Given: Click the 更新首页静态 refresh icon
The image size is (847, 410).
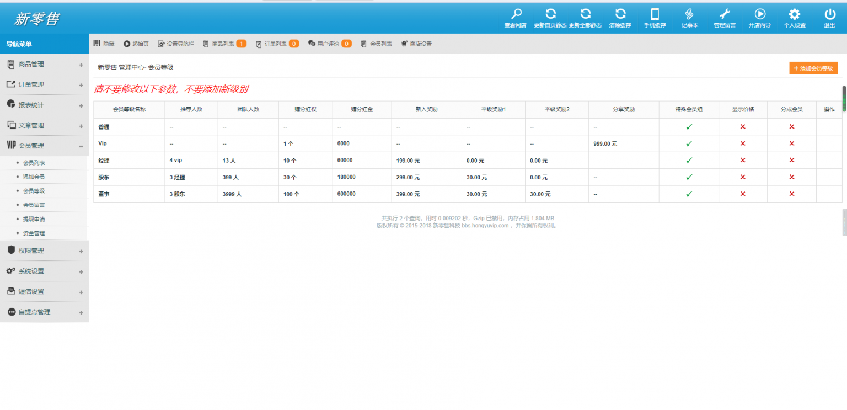Looking at the screenshot, I should pos(550,14).
